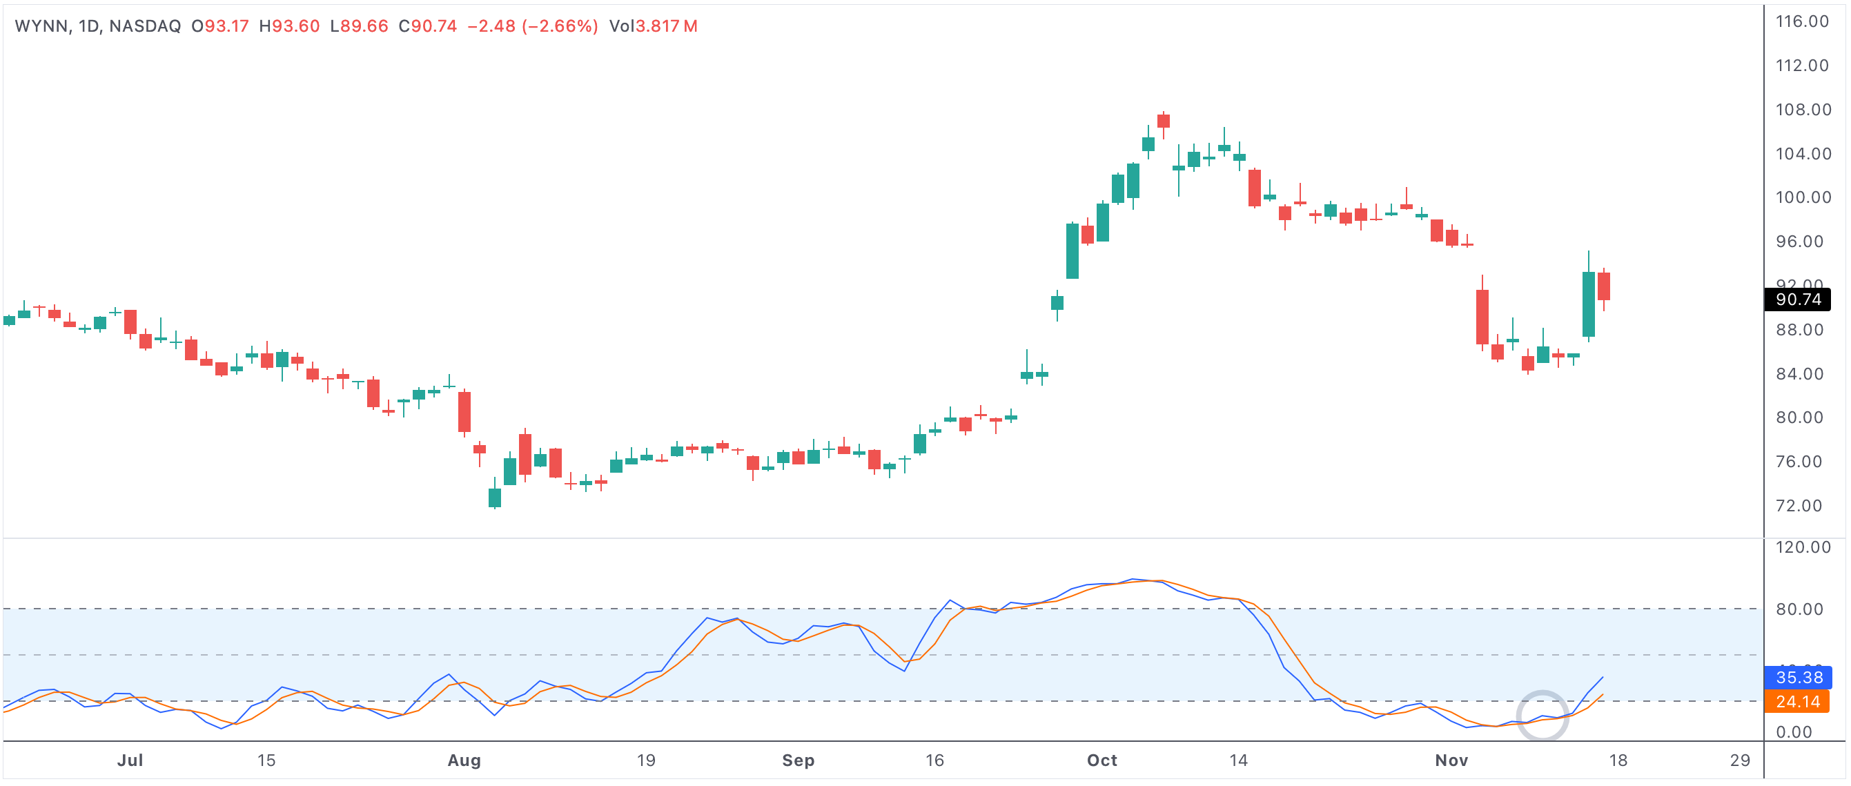
Task: Click the high value H93.60
Action: tap(289, 26)
